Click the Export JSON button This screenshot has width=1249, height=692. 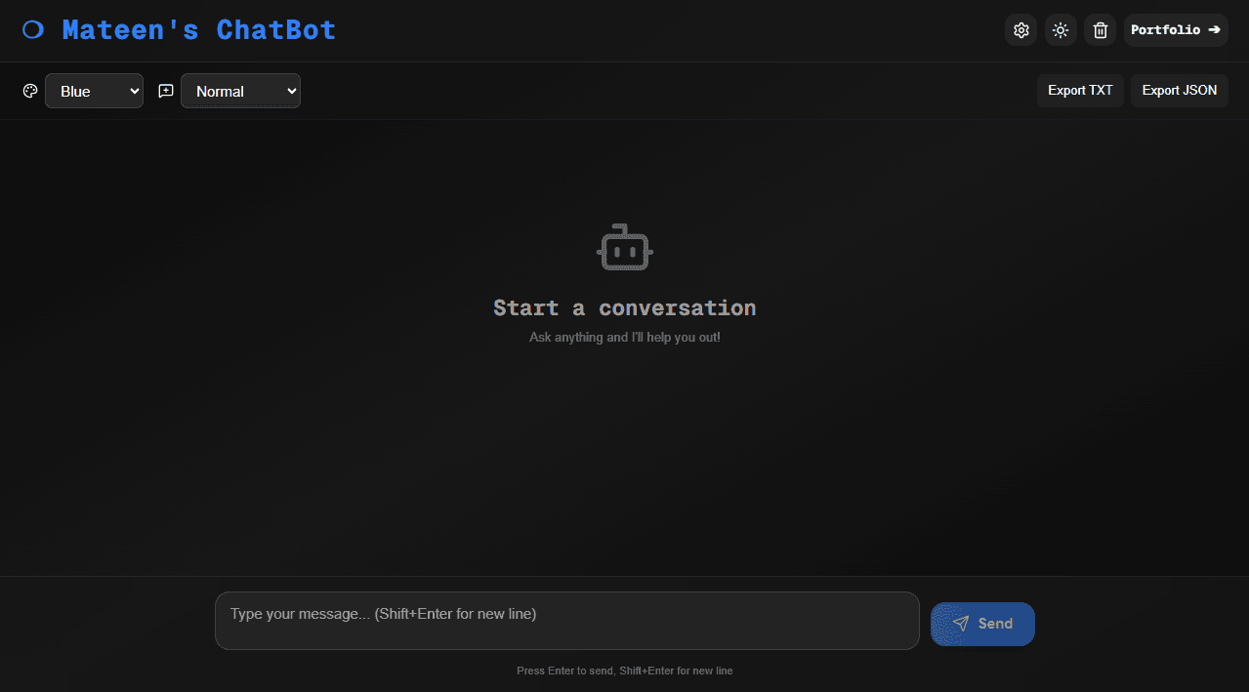pos(1179,90)
